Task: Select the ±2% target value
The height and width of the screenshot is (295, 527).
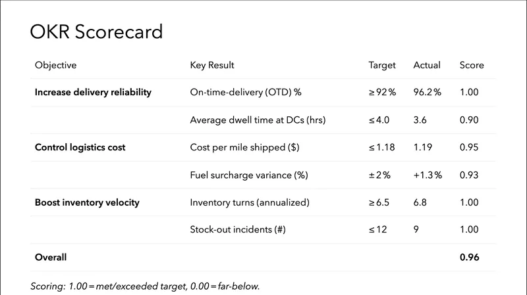Action: [x=379, y=175]
